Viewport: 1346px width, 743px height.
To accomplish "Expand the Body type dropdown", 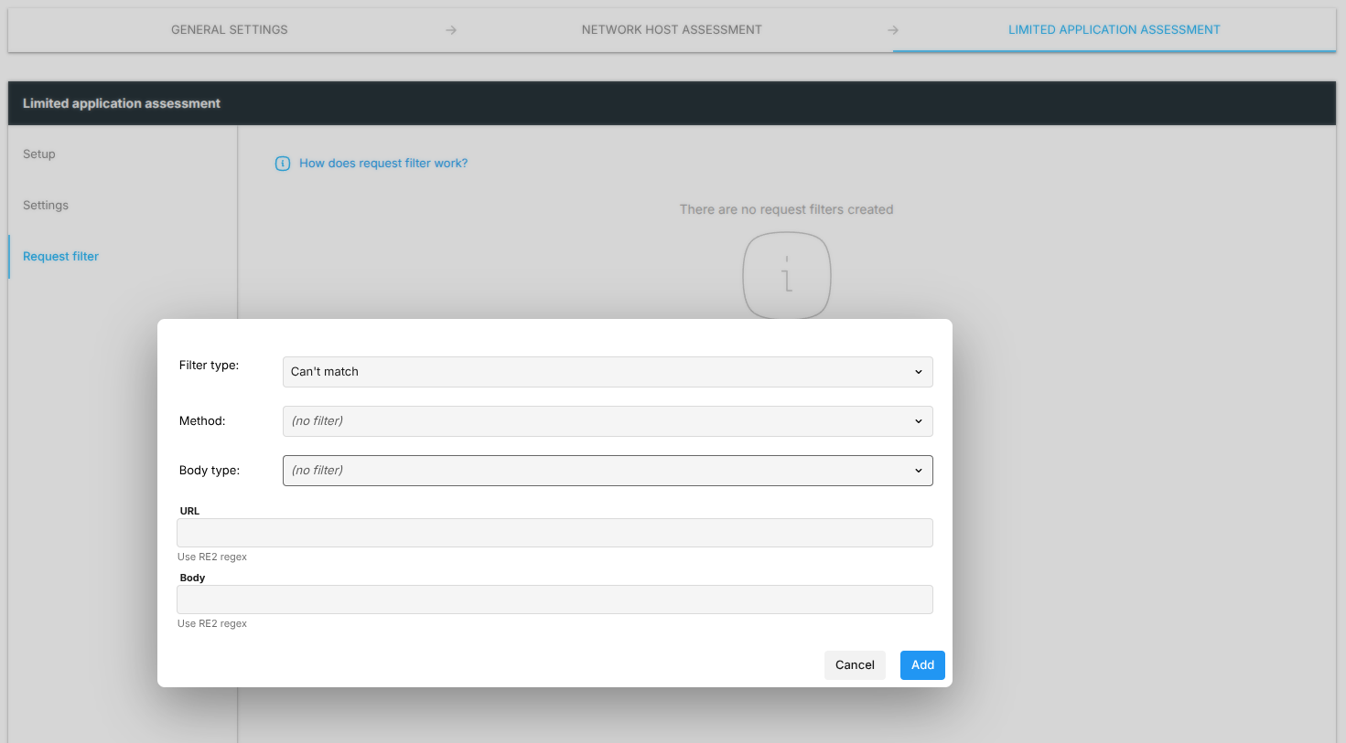I will pos(608,471).
